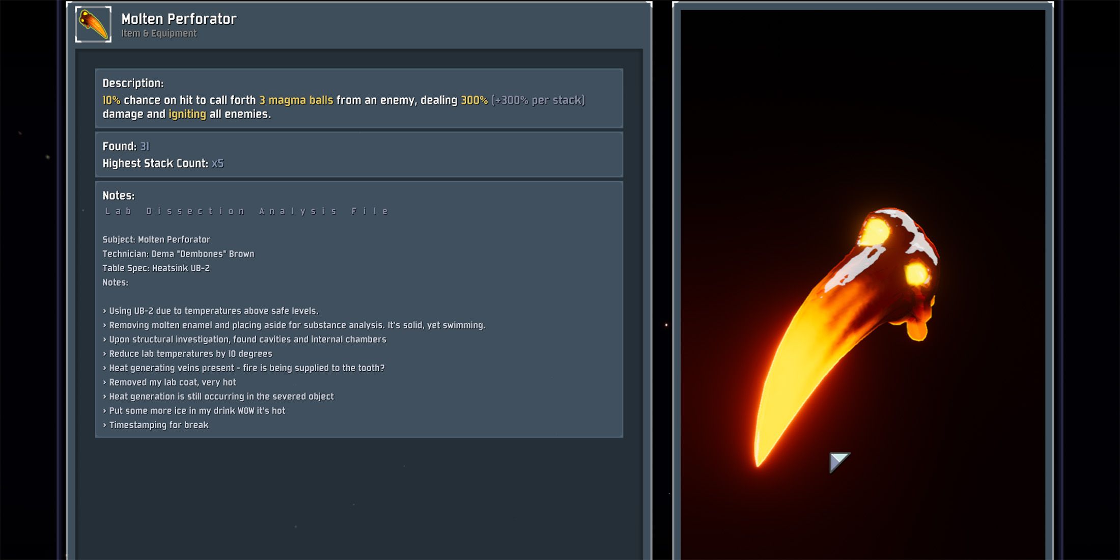Click the '3 magma balls' highlighted text

tap(296, 100)
